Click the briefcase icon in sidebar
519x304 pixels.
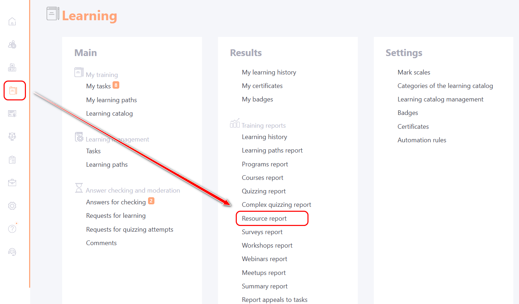(12, 183)
